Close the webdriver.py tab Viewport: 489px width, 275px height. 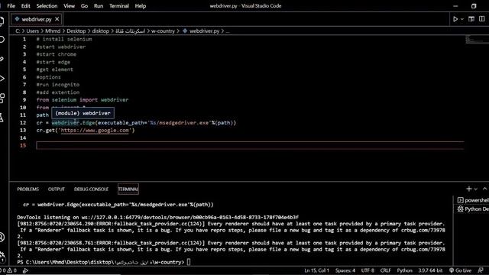pyautogui.click(x=57, y=19)
